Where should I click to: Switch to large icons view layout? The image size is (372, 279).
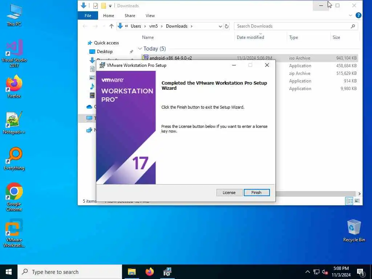pyautogui.click(x=357, y=201)
